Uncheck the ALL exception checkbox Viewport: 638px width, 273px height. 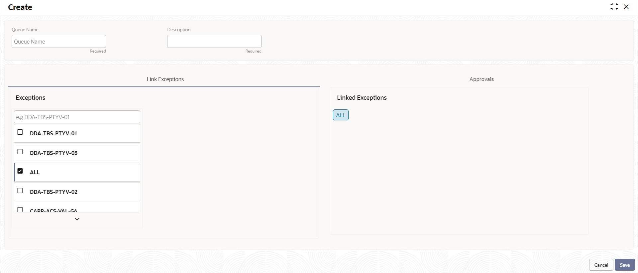coord(20,171)
